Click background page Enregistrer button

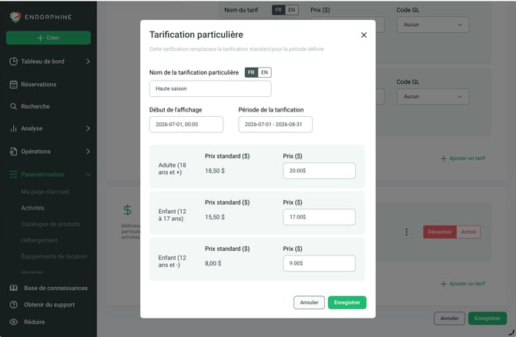(488, 319)
